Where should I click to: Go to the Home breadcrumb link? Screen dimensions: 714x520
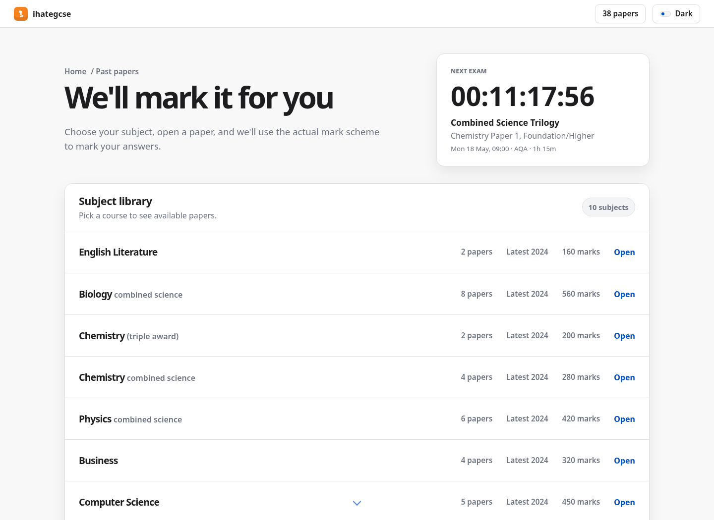pos(75,71)
